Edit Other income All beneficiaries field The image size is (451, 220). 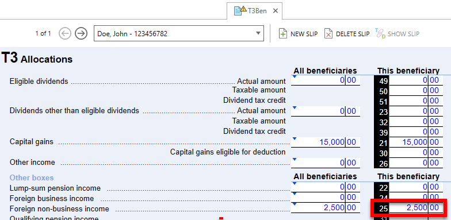pyautogui.click(x=326, y=163)
